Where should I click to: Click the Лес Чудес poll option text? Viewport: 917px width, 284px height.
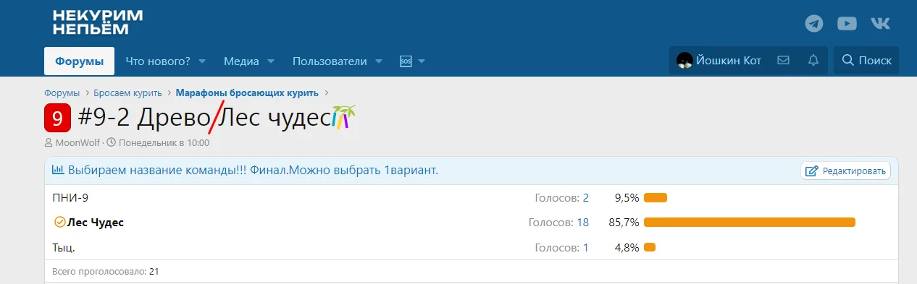pos(96,223)
